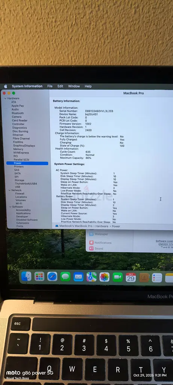Select Memory in the sidebar
The image size is (173, 385).
18,149
